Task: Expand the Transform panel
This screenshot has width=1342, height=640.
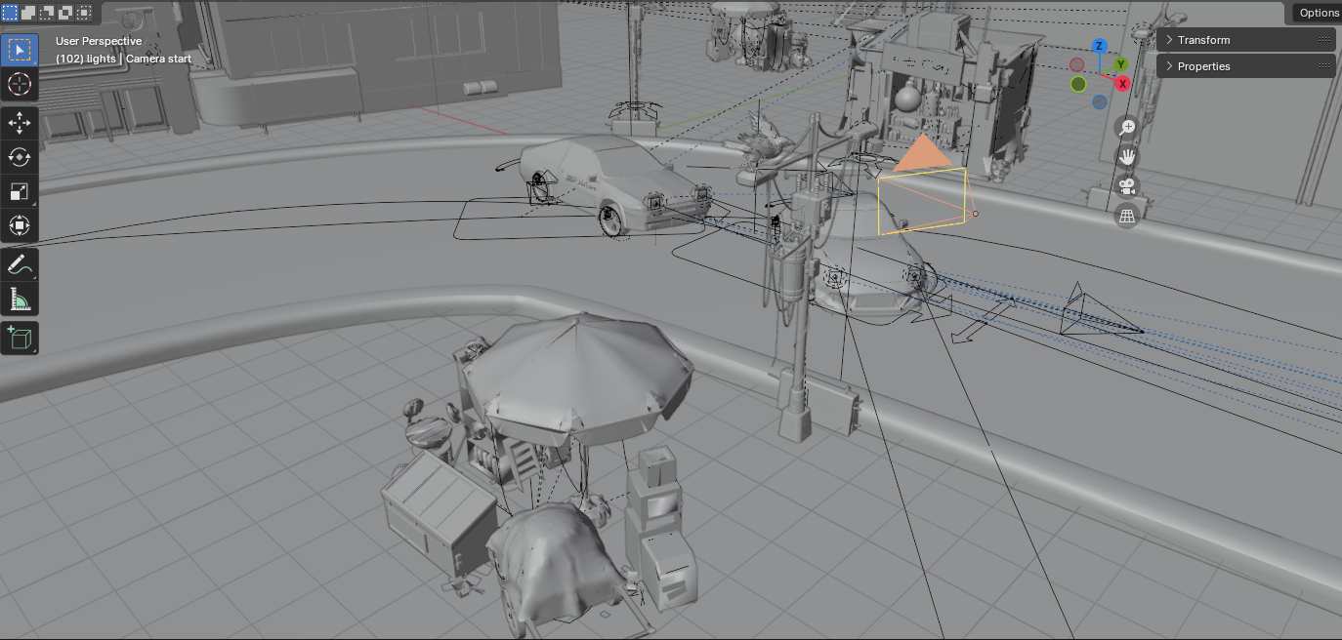Action: tap(1245, 40)
